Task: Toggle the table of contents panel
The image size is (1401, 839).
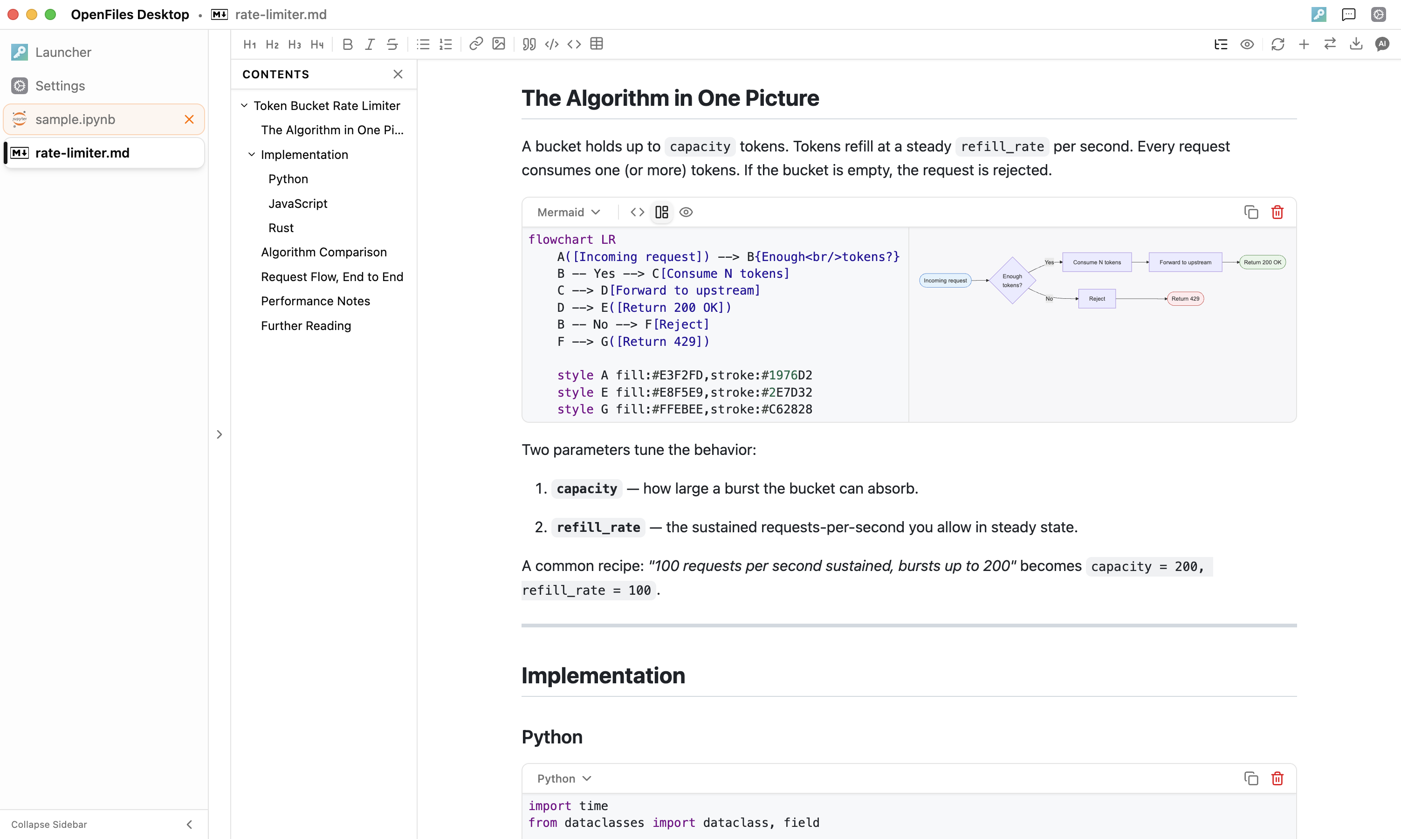Action: (x=1221, y=44)
